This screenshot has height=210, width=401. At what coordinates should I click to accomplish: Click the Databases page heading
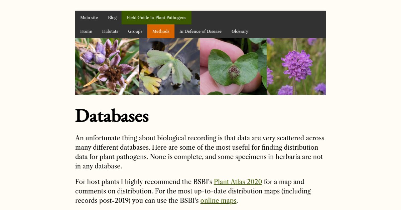click(x=112, y=117)
